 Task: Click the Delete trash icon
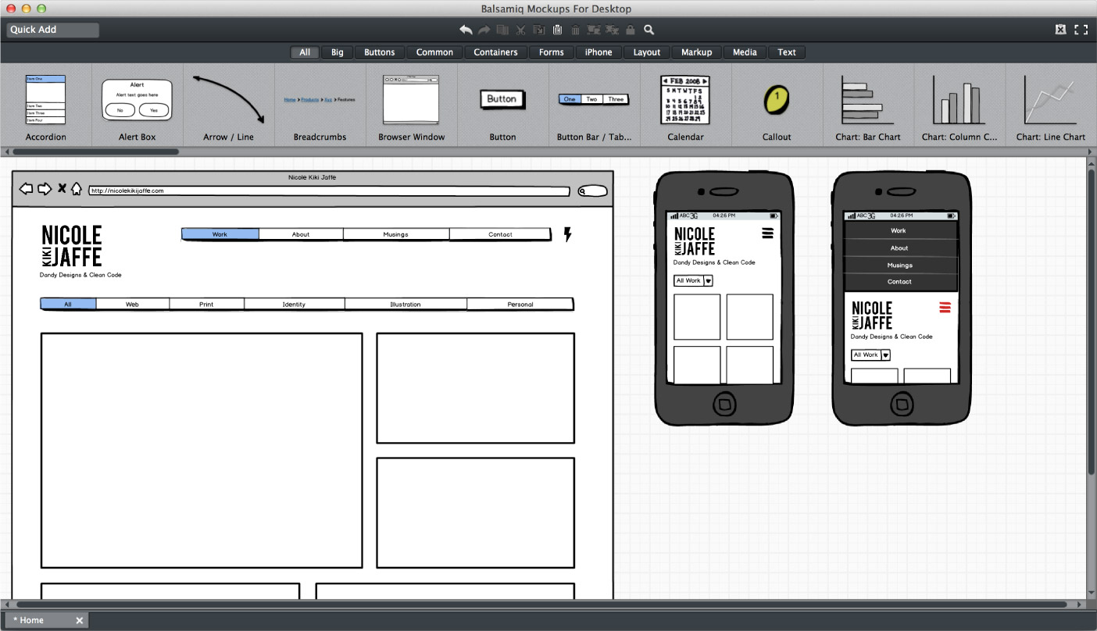575,30
